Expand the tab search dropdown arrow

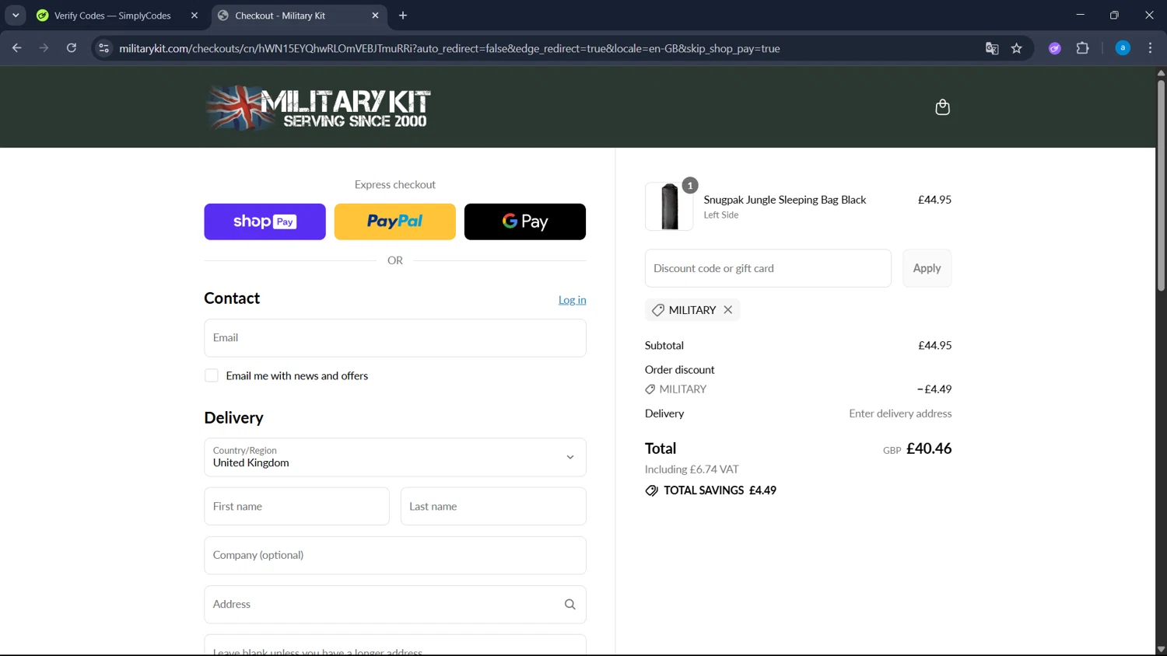click(x=16, y=16)
